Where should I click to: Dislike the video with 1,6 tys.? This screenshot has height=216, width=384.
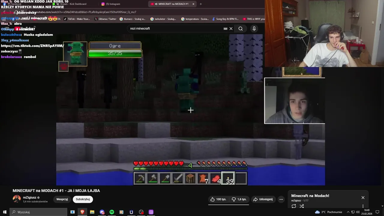[x=239, y=199]
